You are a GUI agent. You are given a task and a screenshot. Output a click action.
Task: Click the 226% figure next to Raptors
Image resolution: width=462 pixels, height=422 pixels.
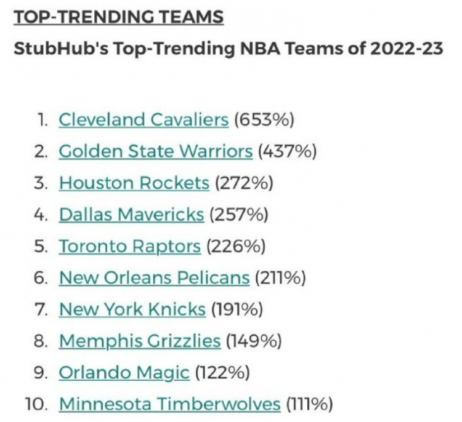pos(236,246)
